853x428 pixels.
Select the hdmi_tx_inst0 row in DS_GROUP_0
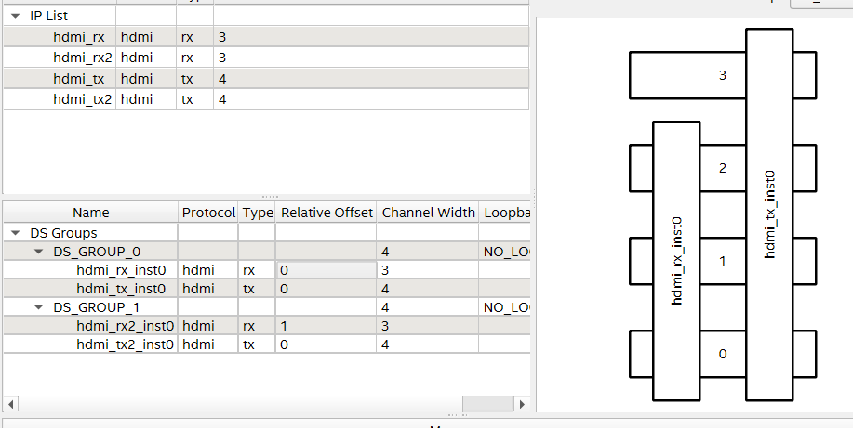(x=121, y=289)
